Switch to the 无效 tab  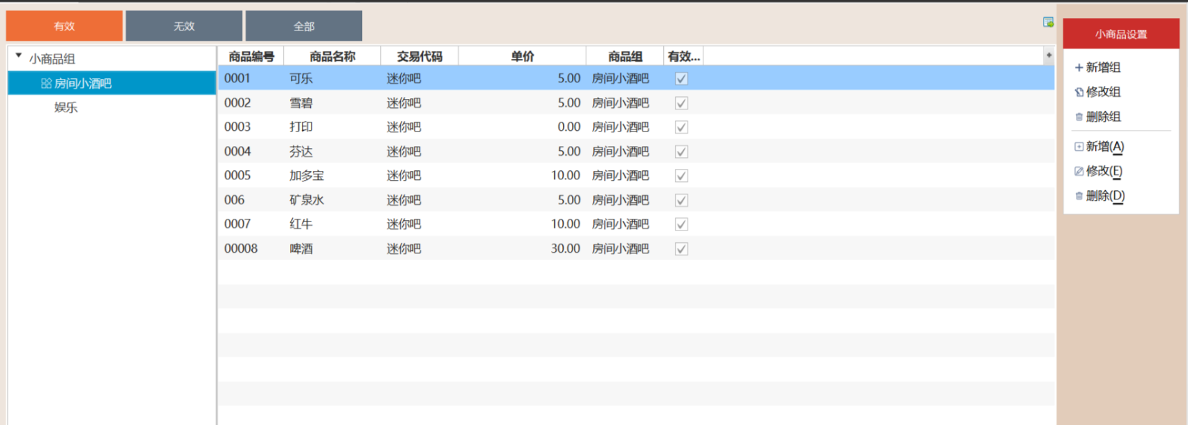point(184,26)
